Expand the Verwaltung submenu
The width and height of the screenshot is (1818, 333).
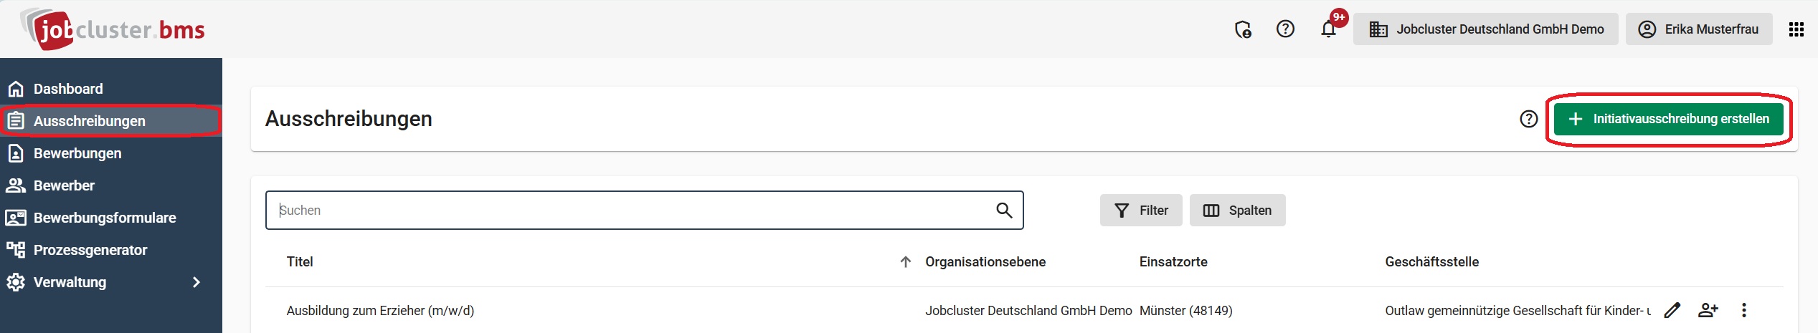(x=196, y=282)
